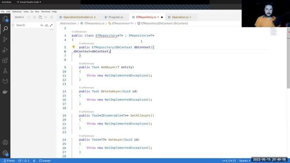Open the Explorer view in the activity bar
Image resolution: width=290 pixels, height=163 pixels.
coord(5,19)
